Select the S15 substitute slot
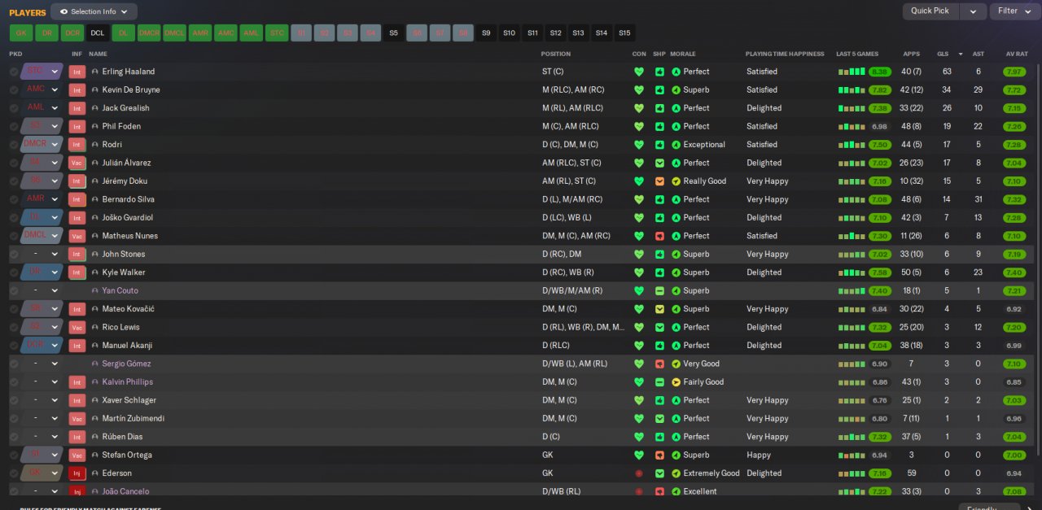This screenshot has height=510, width=1042. tap(624, 33)
